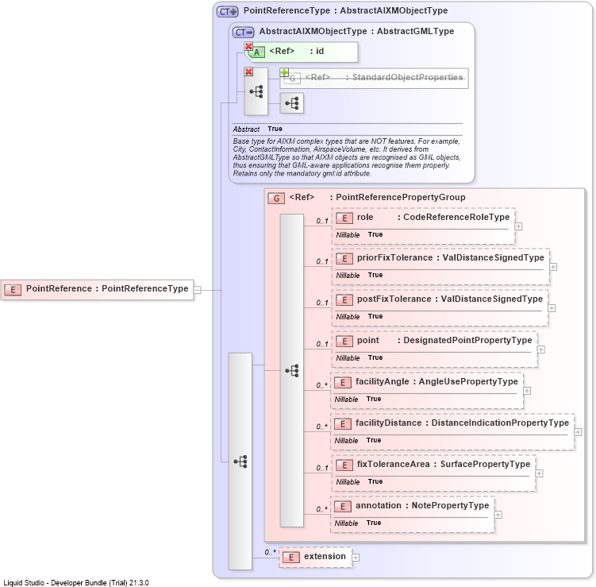Click the green plus on StandardObjectProperties group
596x587 pixels.
click(284, 72)
